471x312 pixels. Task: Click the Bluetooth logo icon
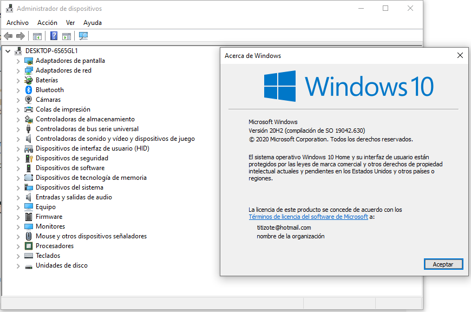29,90
